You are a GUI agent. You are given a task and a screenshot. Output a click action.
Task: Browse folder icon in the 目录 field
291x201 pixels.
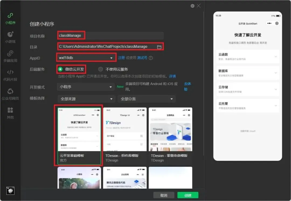click(x=159, y=47)
